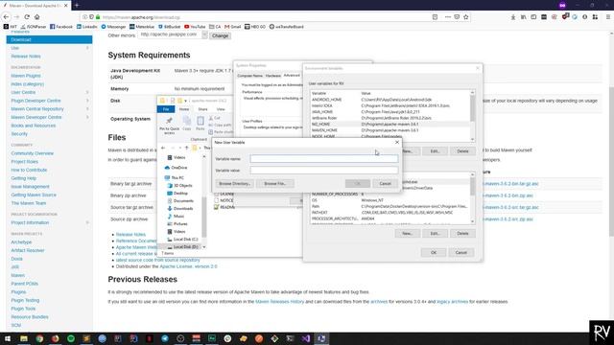Select Local Disk (C:) in Explorer pane
The height and width of the screenshot is (345, 614).
point(182,239)
